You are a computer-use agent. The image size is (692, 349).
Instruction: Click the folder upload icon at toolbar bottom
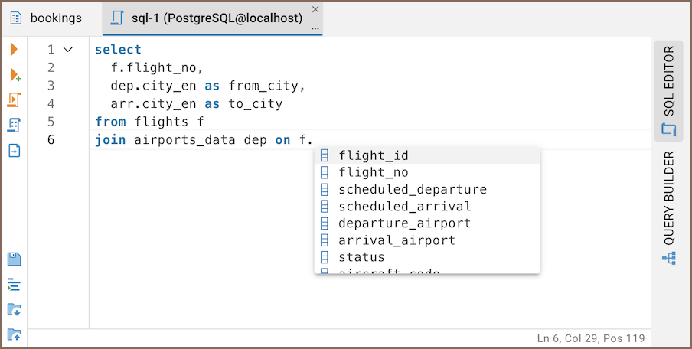14,334
